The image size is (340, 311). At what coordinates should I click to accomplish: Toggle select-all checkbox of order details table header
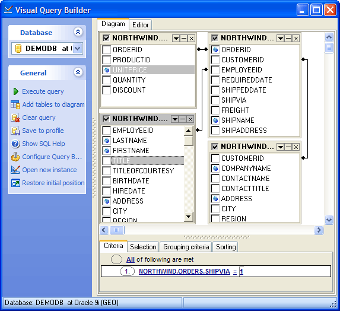point(106,38)
